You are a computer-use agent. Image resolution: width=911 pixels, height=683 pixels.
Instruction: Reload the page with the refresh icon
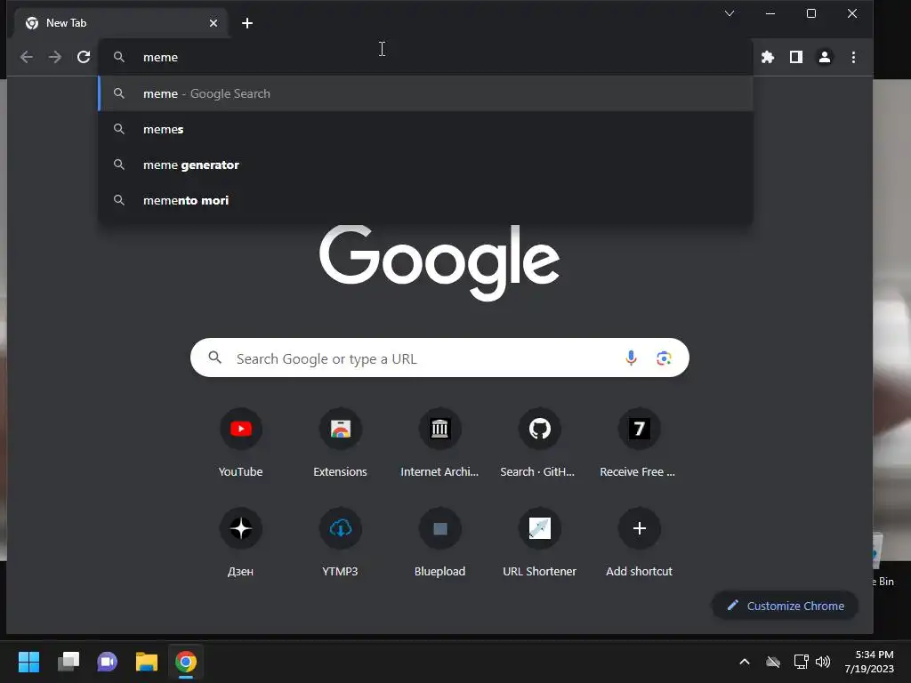[84, 57]
